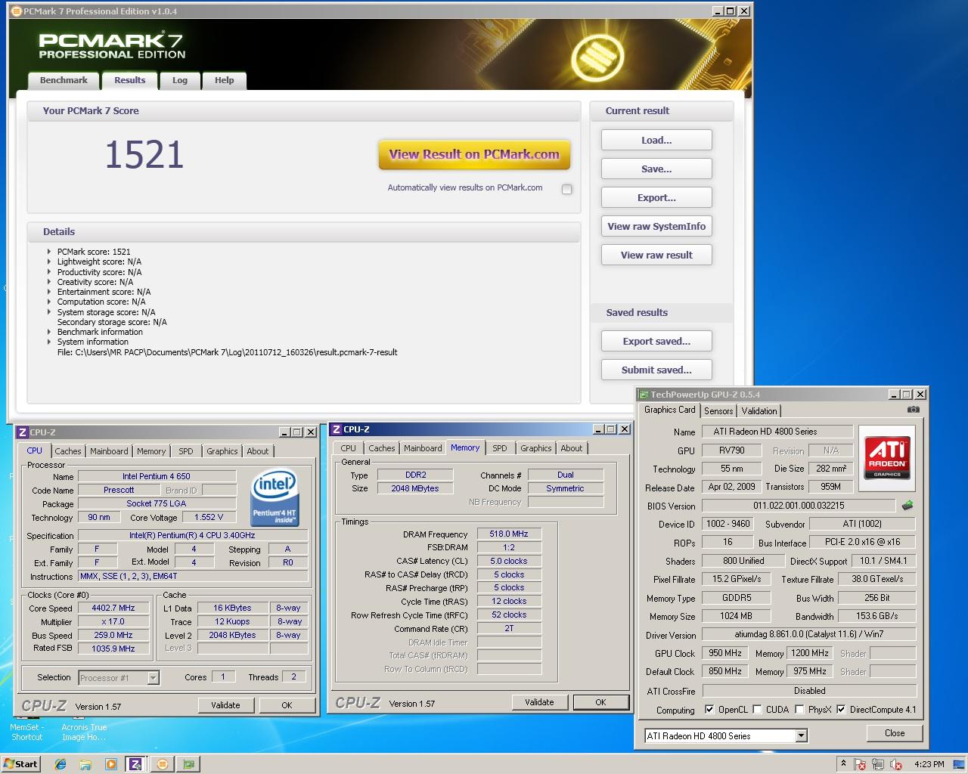Click the Save... button in PCMark
The width and height of the screenshot is (968, 774).
[656, 169]
